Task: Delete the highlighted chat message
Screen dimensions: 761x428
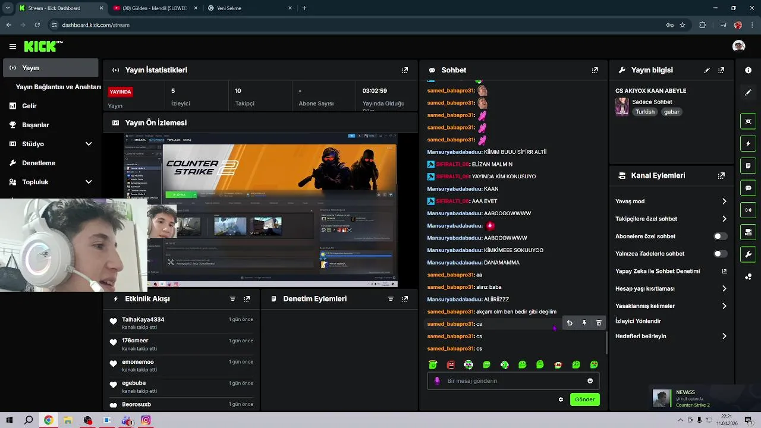Action: 599,323
